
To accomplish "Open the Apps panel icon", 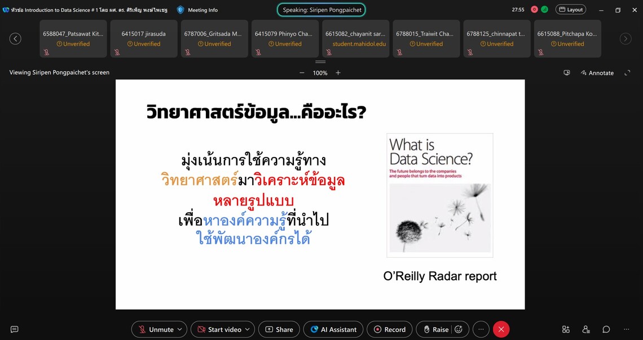I will coord(566,329).
